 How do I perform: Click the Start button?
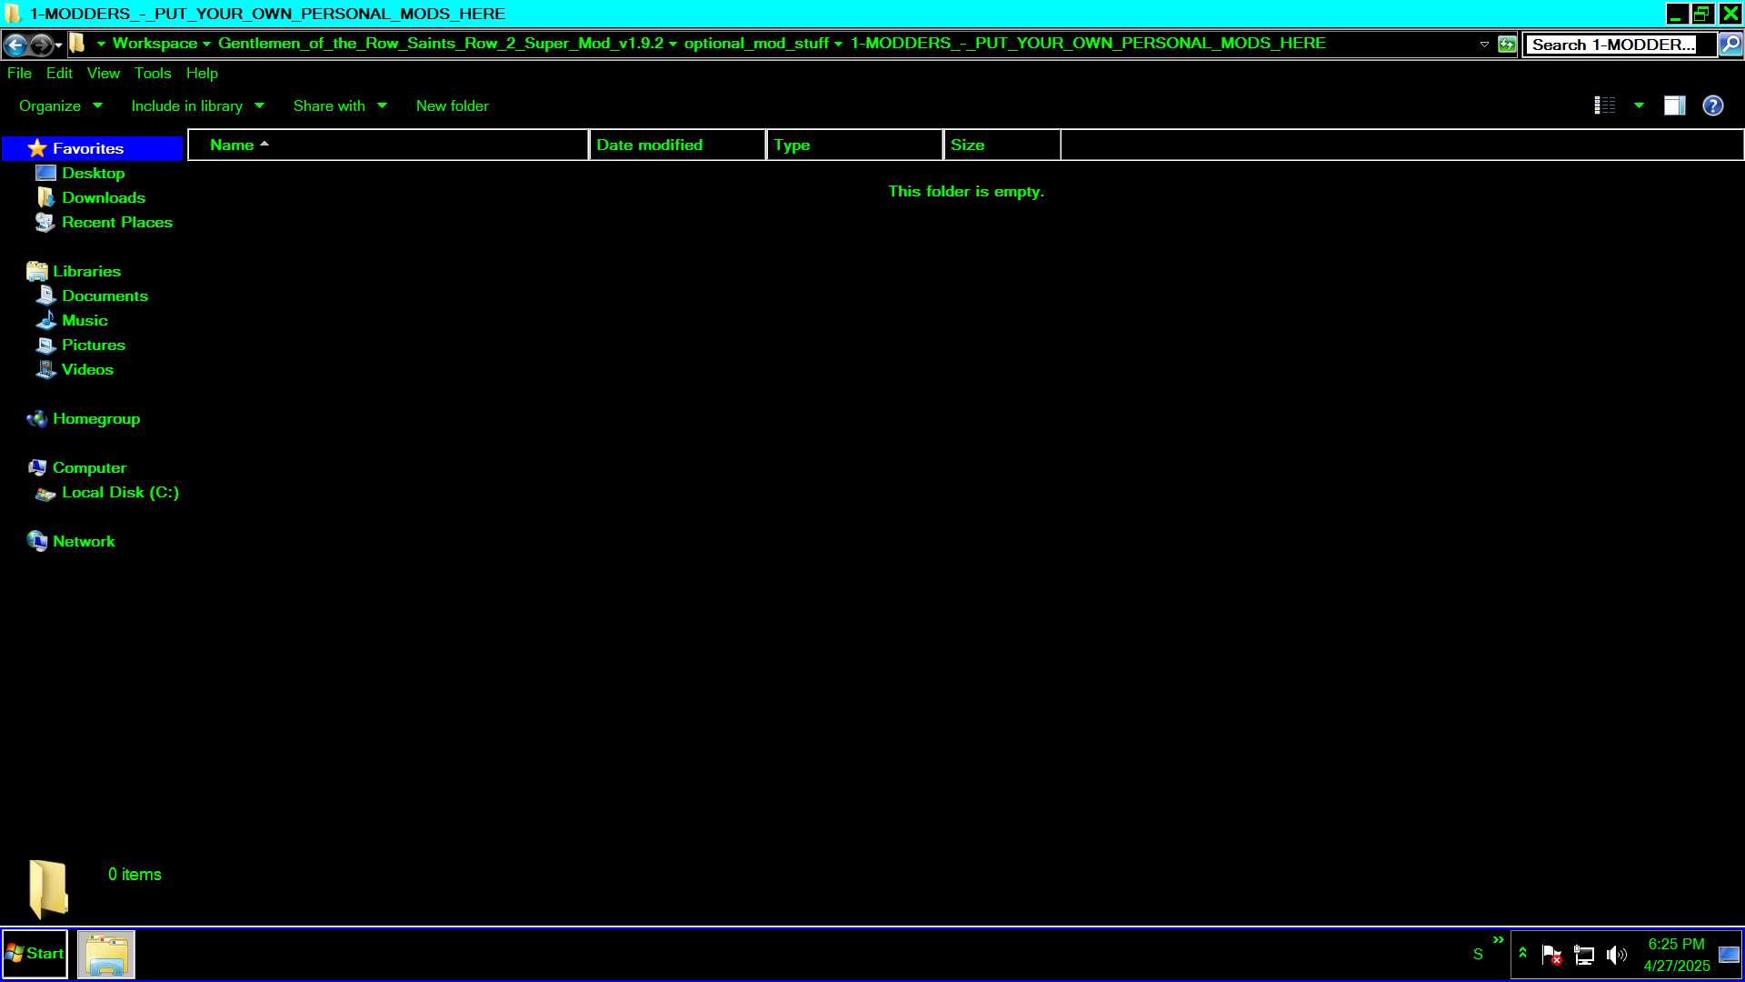coord(35,954)
